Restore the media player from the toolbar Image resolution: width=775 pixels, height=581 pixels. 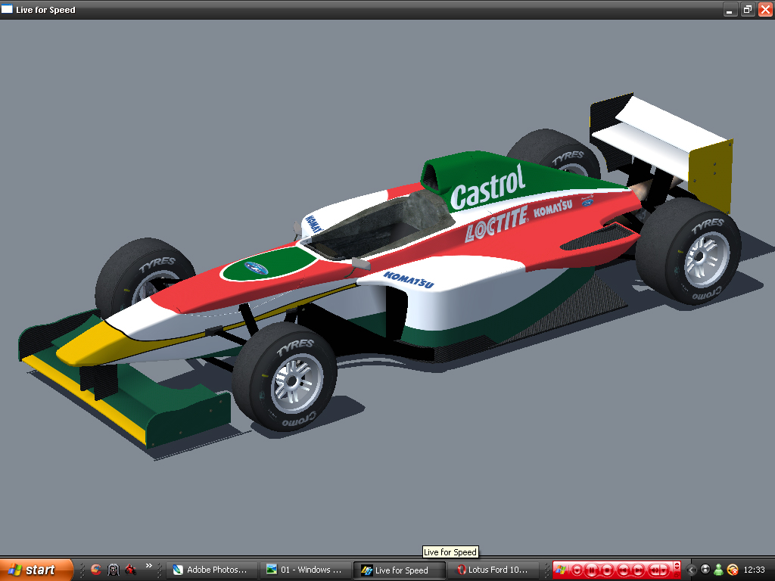click(x=677, y=575)
